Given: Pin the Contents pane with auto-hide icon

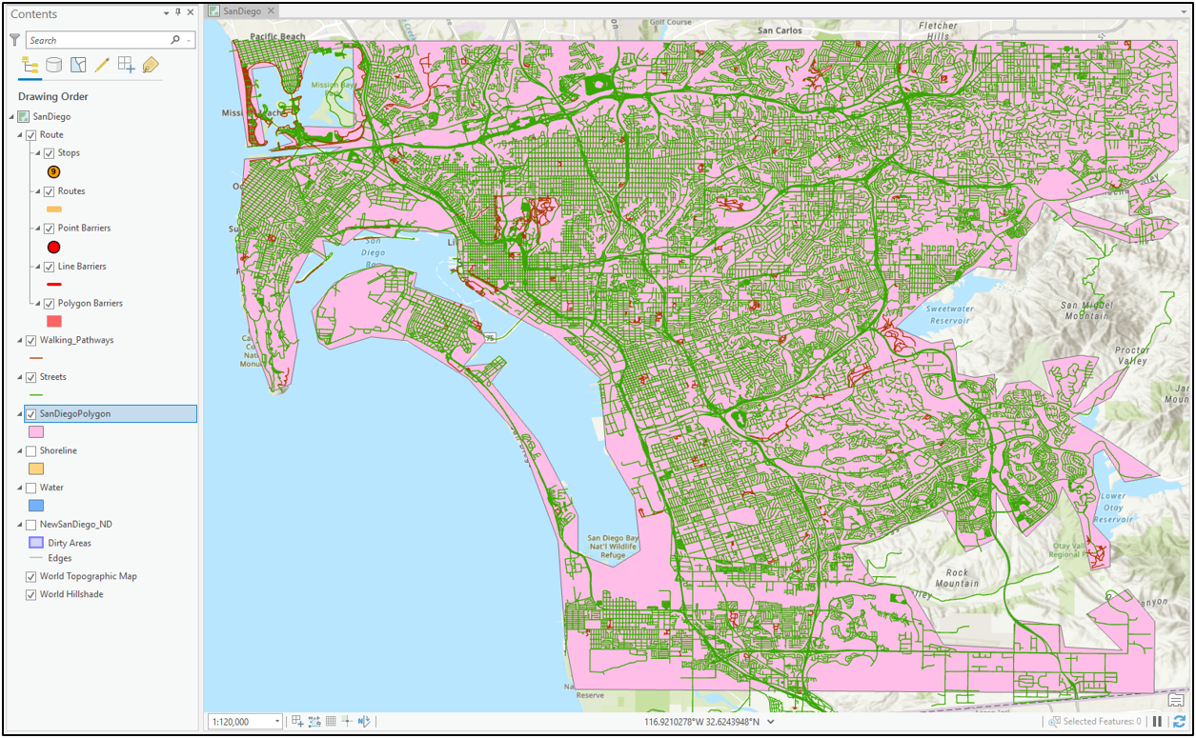Looking at the screenshot, I should click(x=178, y=13).
